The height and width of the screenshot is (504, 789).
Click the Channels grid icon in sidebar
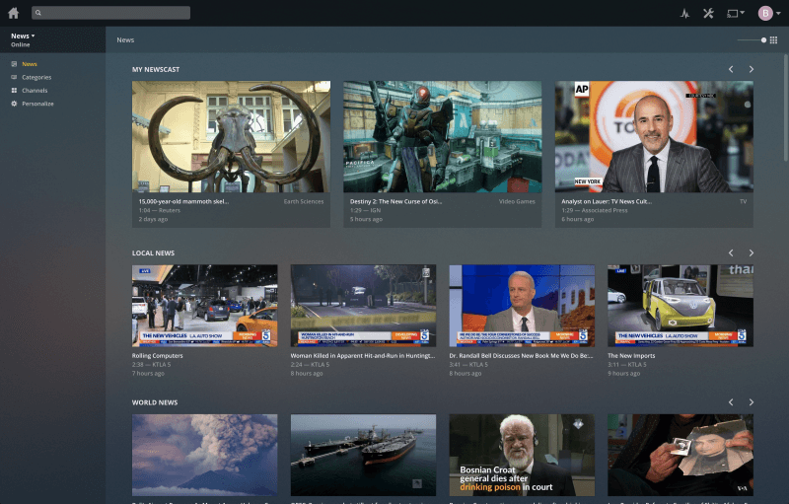pyautogui.click(x=14, y=90)
